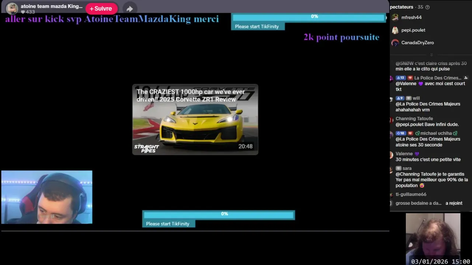Viewport: 472px width, 265px height.
Task: Click the top TikFinity 0% progress bar
Action: tap(309, 17)
